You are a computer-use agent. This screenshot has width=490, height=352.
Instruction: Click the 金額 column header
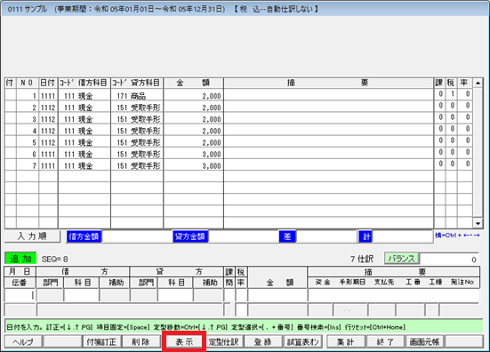point(194,83)
